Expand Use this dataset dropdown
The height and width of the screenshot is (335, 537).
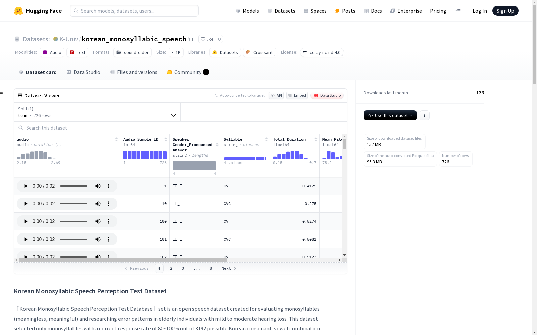coord(390,115)
